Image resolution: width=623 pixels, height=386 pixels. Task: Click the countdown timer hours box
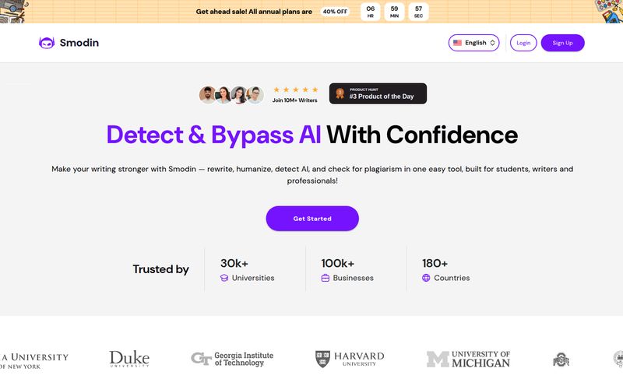(x=371, y=12)
